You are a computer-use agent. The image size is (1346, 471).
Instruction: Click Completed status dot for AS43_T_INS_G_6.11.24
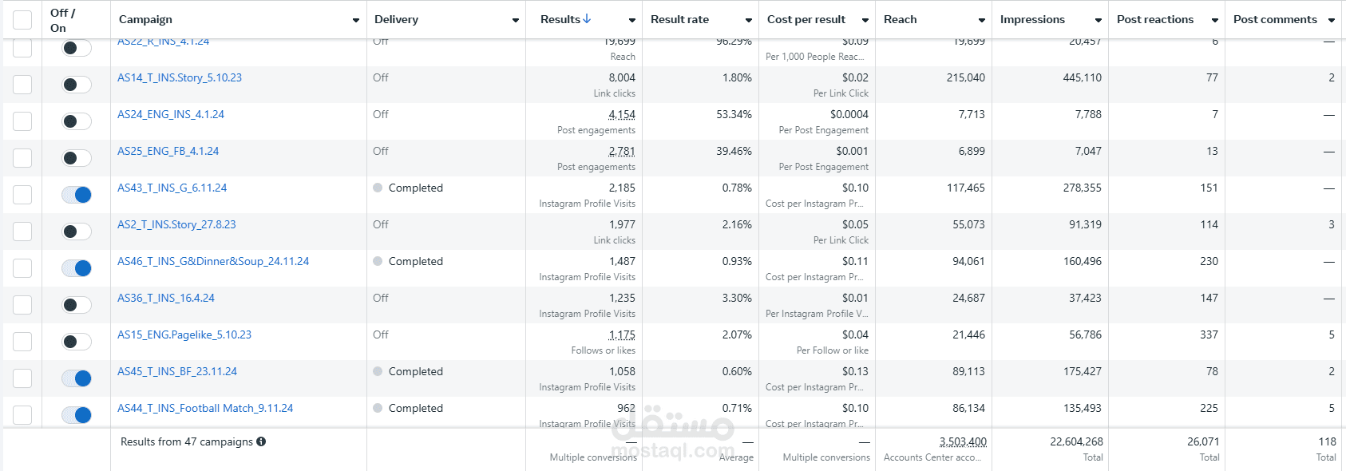(378, 188)
